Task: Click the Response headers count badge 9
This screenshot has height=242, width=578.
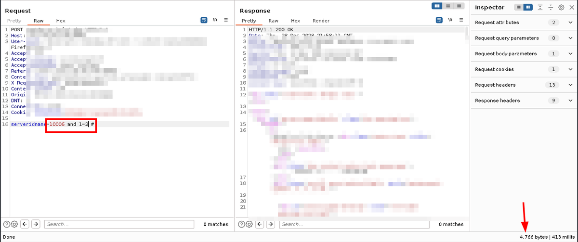Action: point(553,101)
